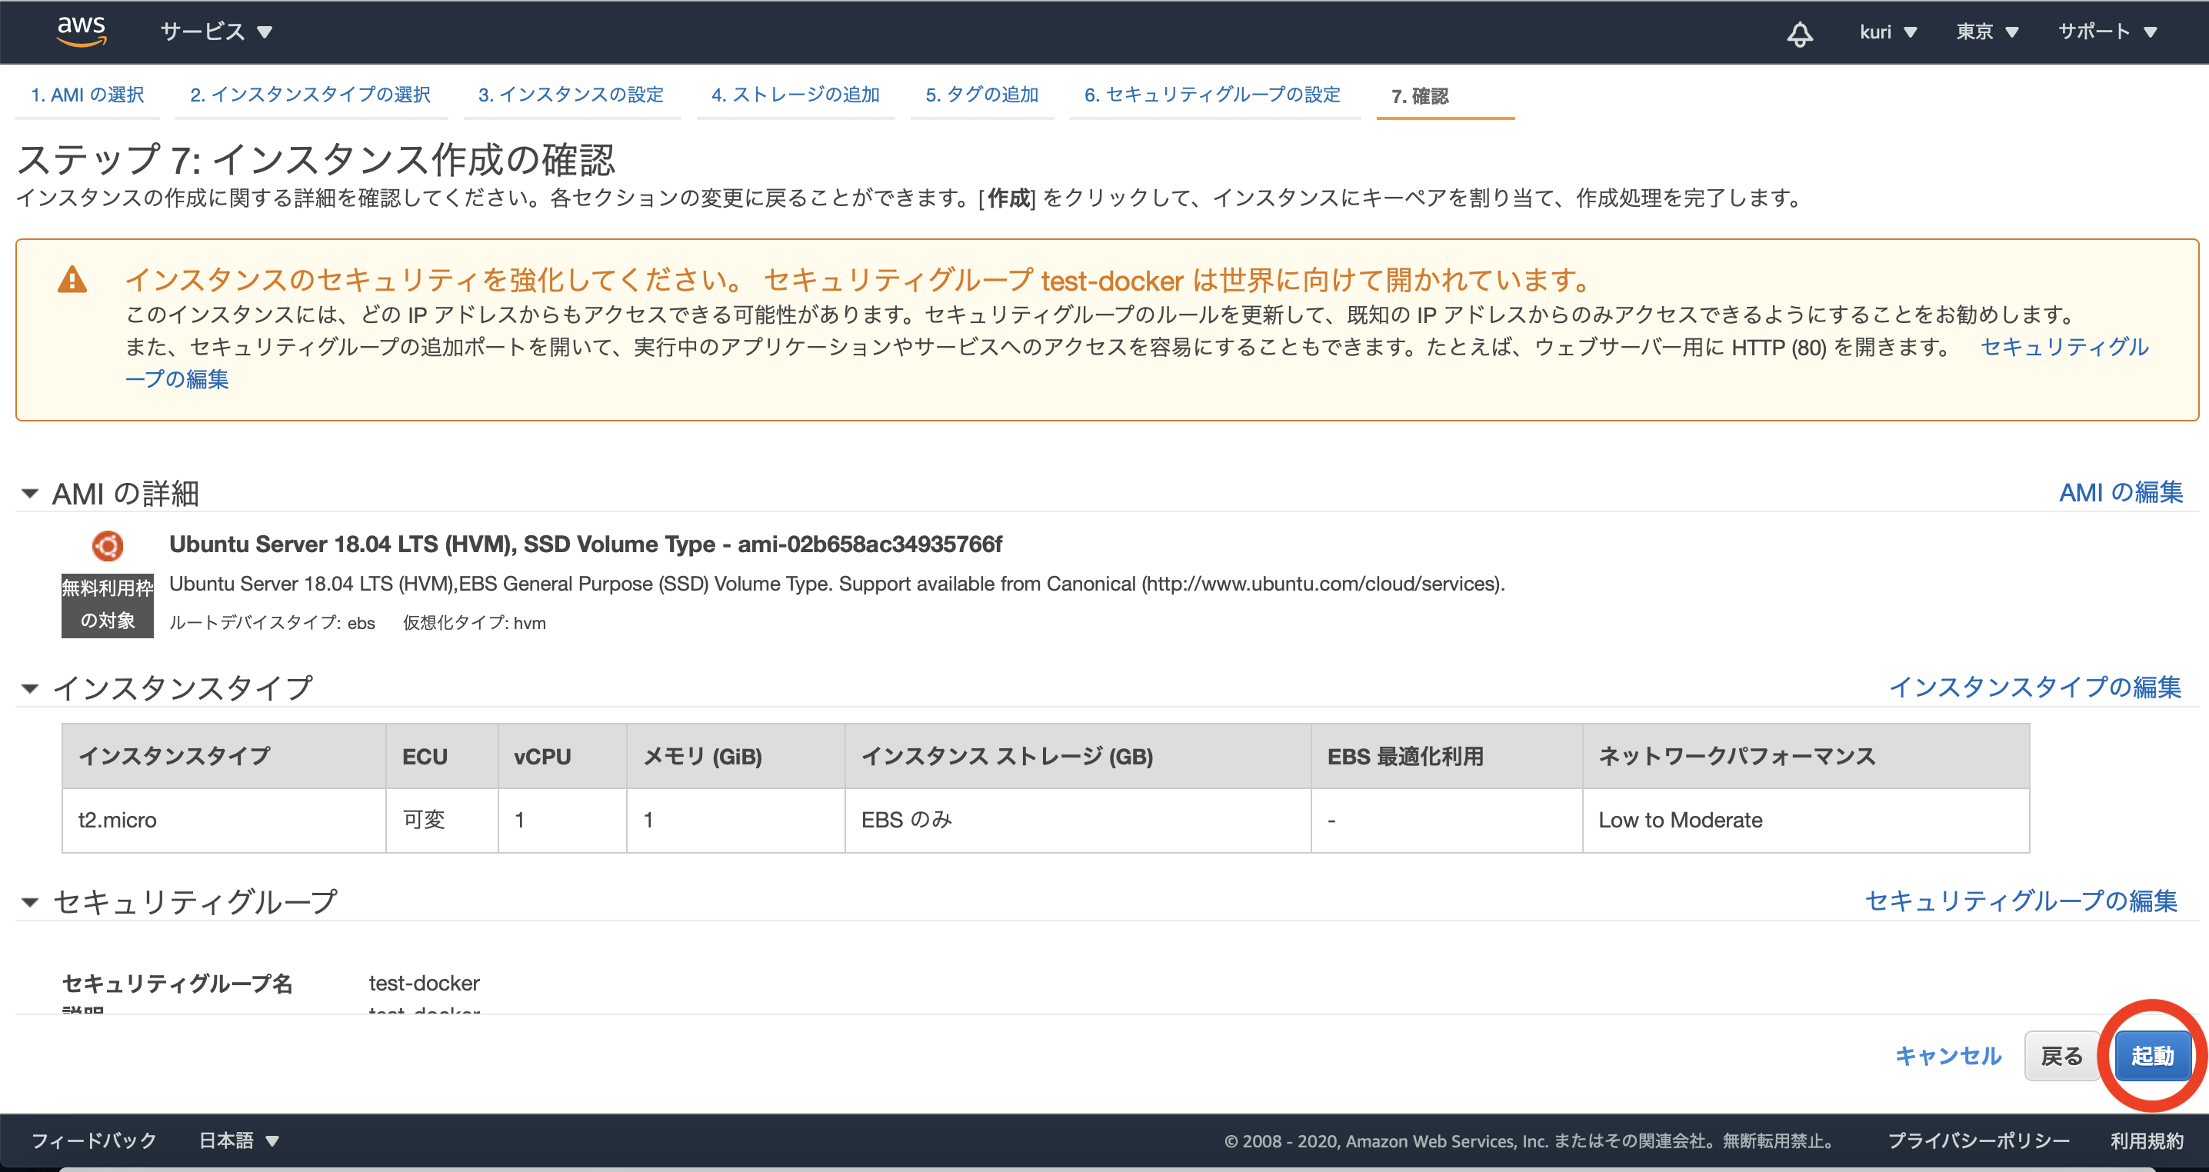
Task: Click the 起動 launch button
Action: (2152, 1055)
